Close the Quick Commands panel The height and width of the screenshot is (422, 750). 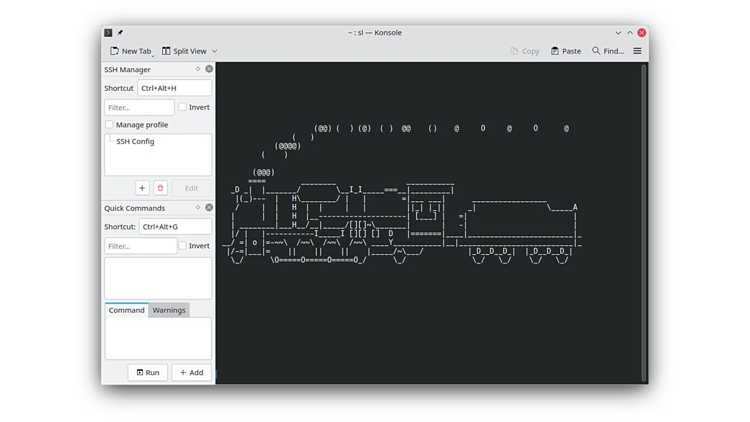[209, 207]
